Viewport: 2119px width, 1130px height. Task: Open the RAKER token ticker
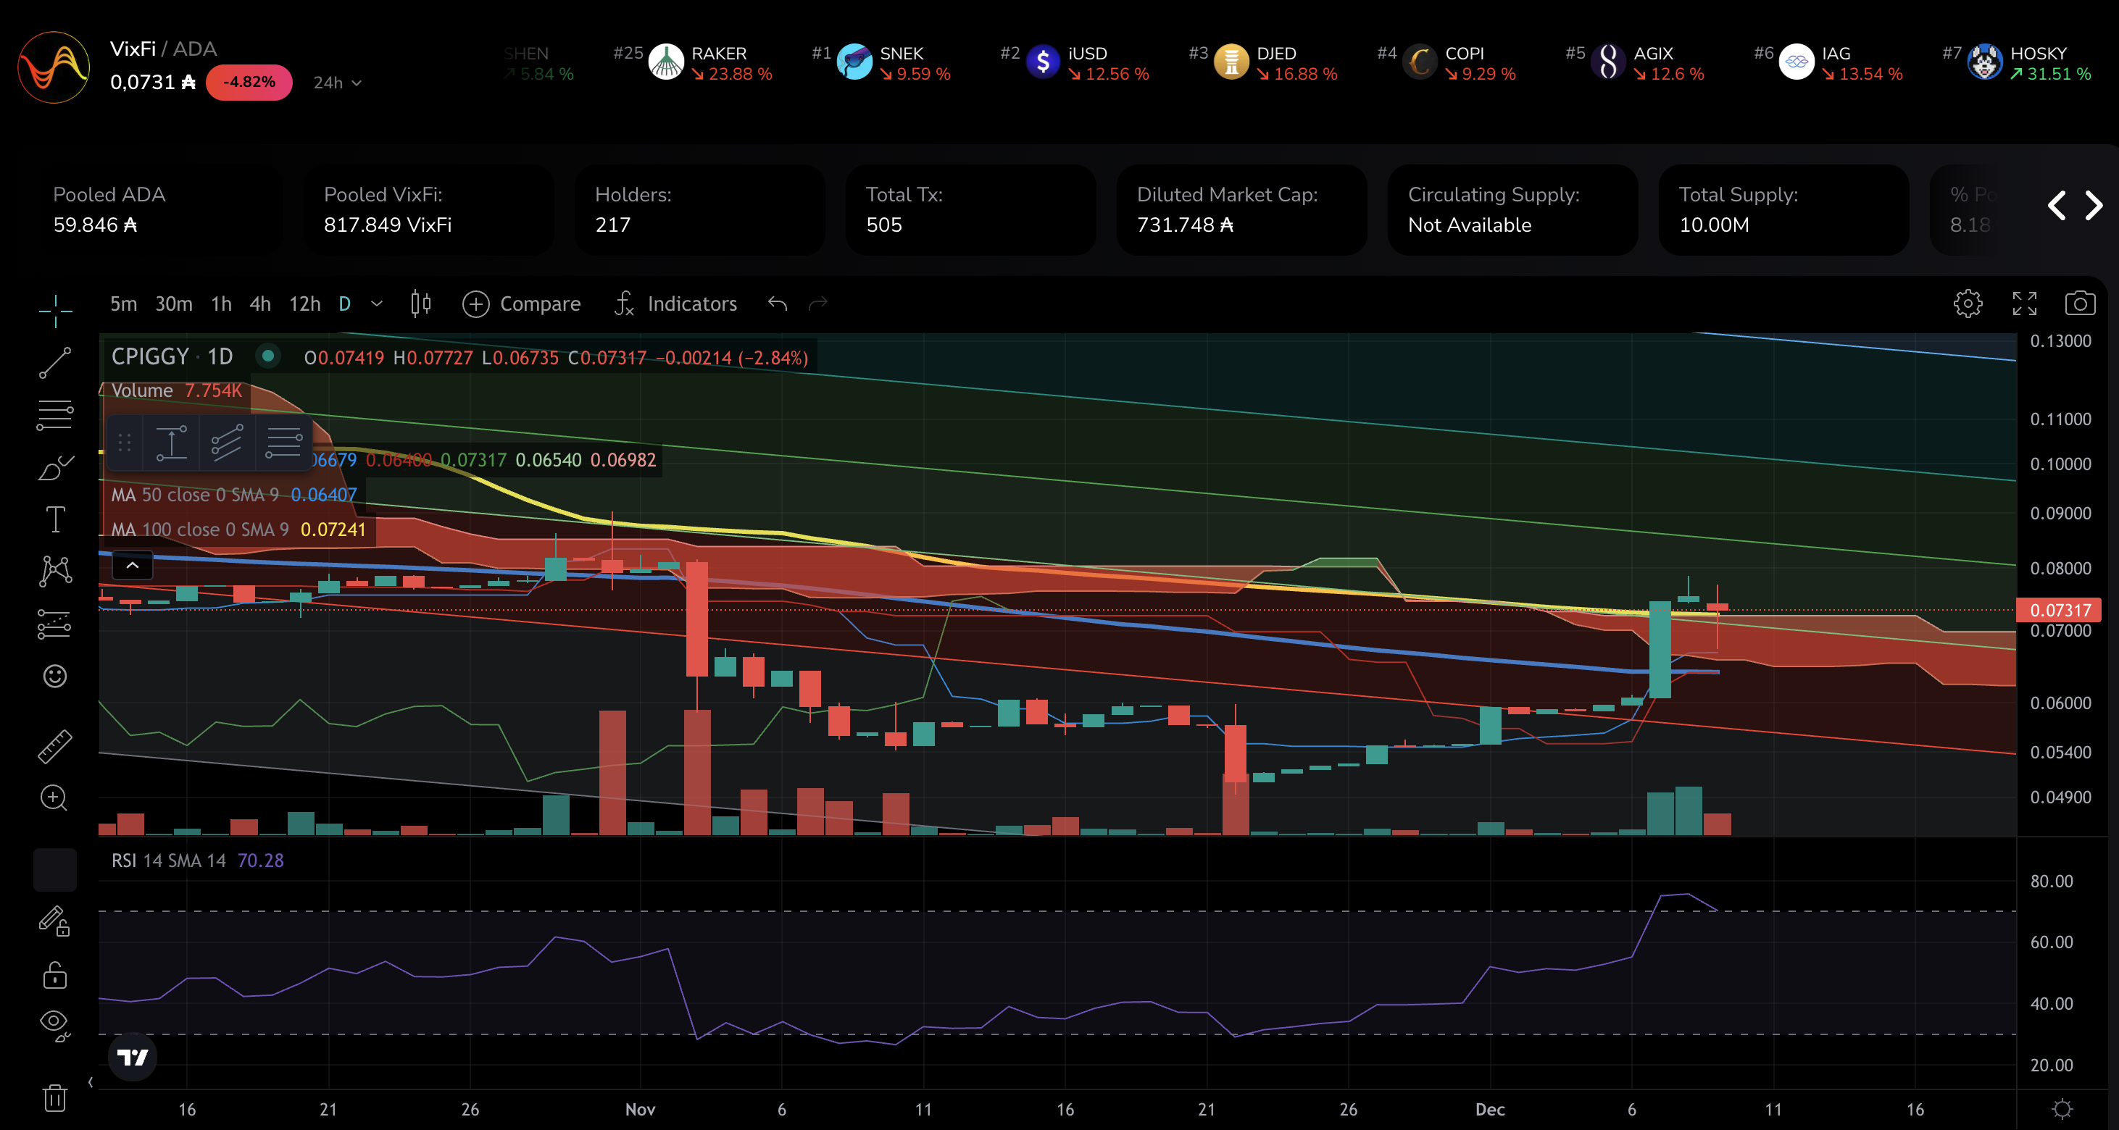pos(694,63)
